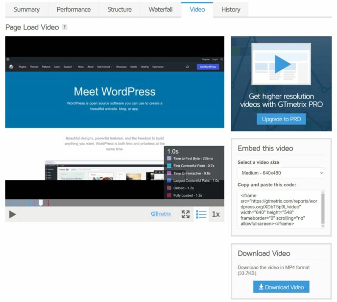Click the 'Meet WordPress' heading in the video

point(115,91)
